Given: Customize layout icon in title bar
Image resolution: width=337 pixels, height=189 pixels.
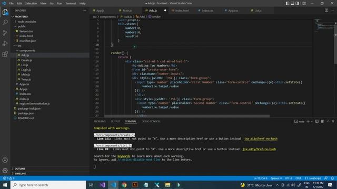Looking at the screenshot, I should (x=304, y=3).
